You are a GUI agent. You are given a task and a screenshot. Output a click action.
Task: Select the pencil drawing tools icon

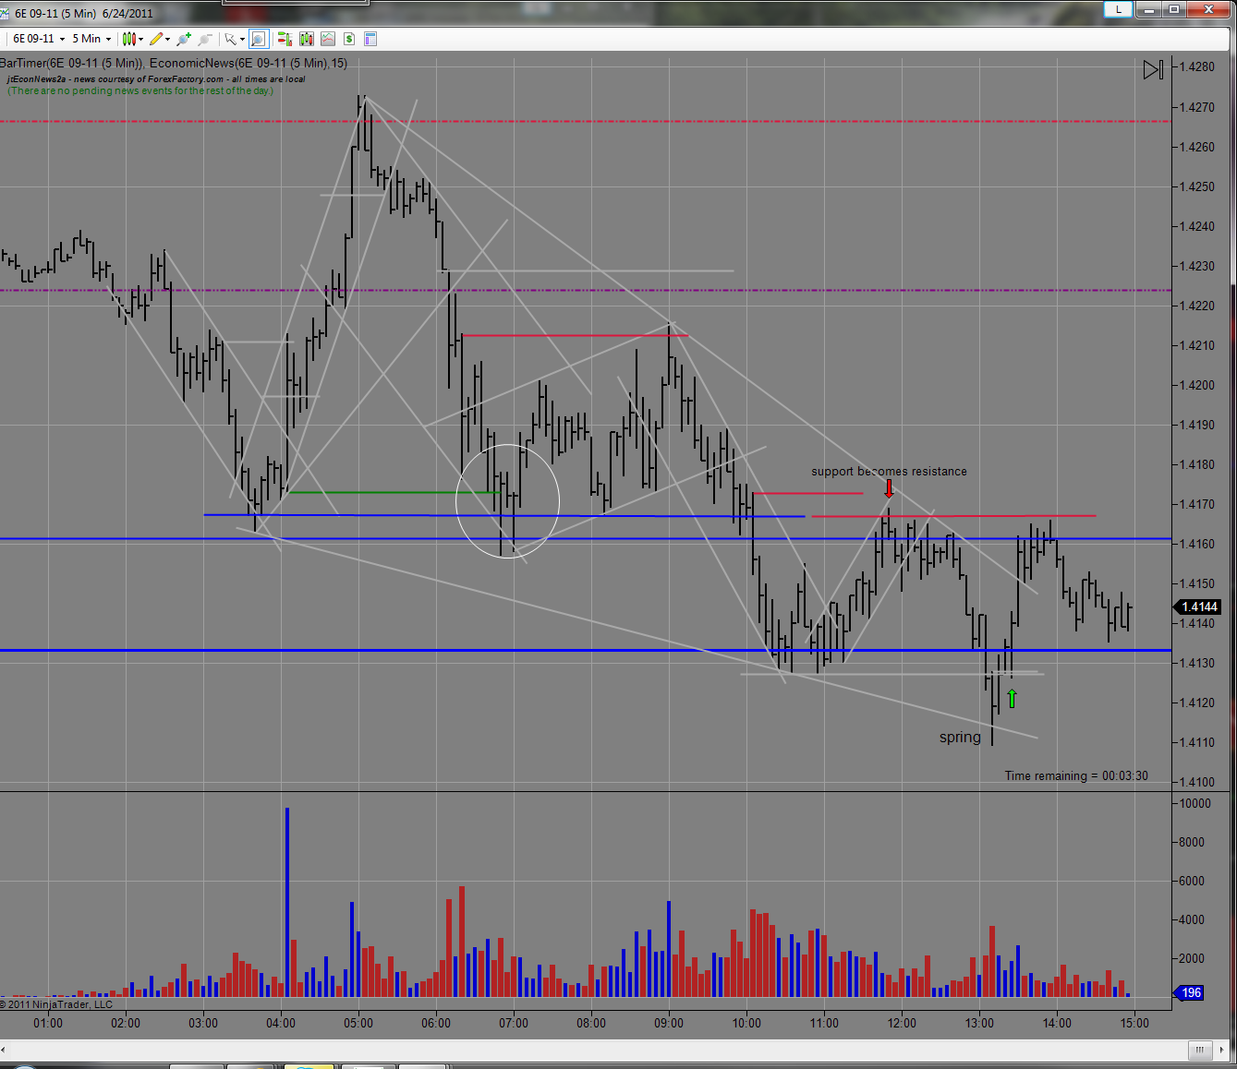pyautogui.click(x=156, y=39)
